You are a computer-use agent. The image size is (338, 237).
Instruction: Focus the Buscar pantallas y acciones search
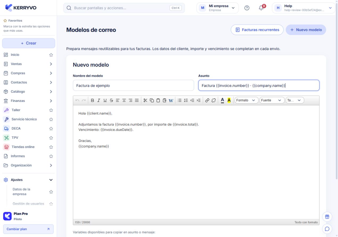click(124, 8)
